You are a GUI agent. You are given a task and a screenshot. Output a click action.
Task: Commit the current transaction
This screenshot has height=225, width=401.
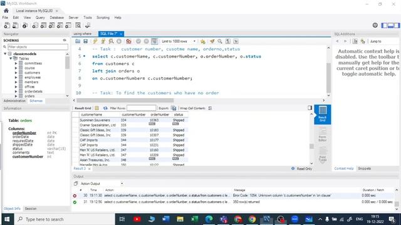[138, 41]
